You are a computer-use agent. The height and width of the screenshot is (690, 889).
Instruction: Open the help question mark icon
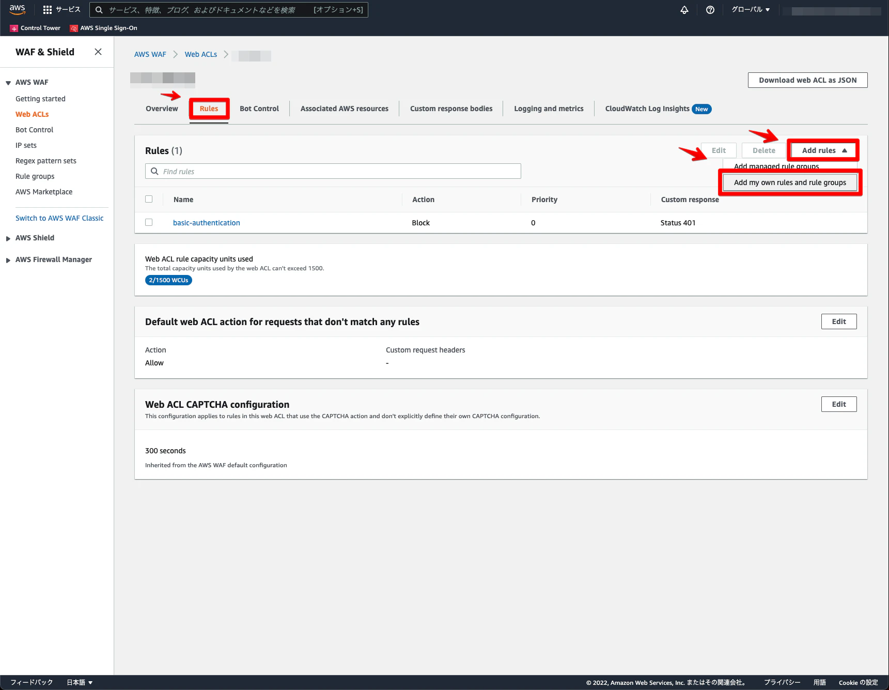coord(710,10)
